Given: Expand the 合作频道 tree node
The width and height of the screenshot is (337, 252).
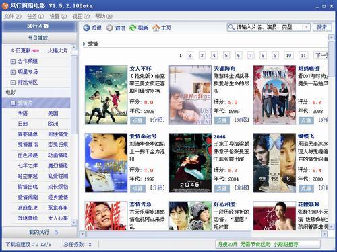Looking at the screenshot, I should click(13, 61).
